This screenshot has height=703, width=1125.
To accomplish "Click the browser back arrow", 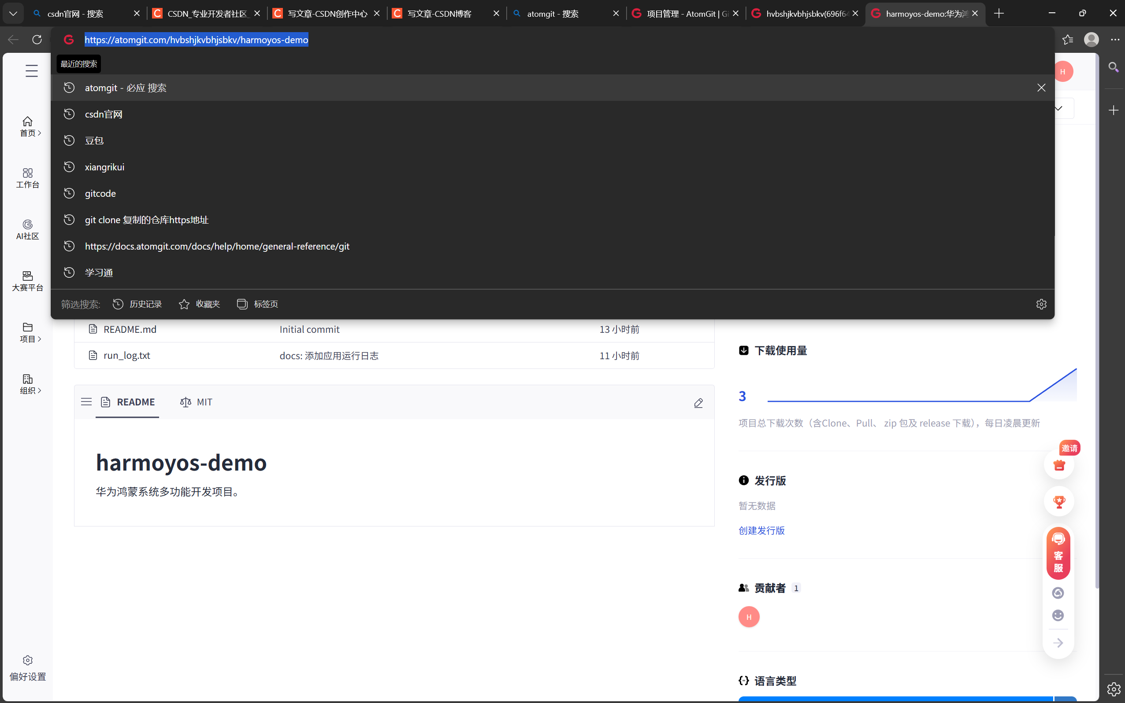I will point(13,40).
